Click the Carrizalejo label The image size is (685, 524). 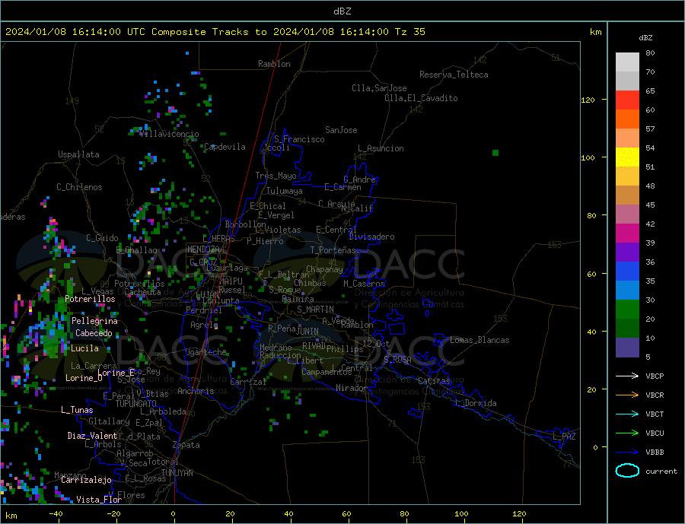click(x=86, y=481)
